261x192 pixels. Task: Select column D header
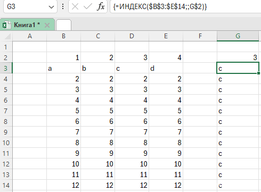[132, 36]
